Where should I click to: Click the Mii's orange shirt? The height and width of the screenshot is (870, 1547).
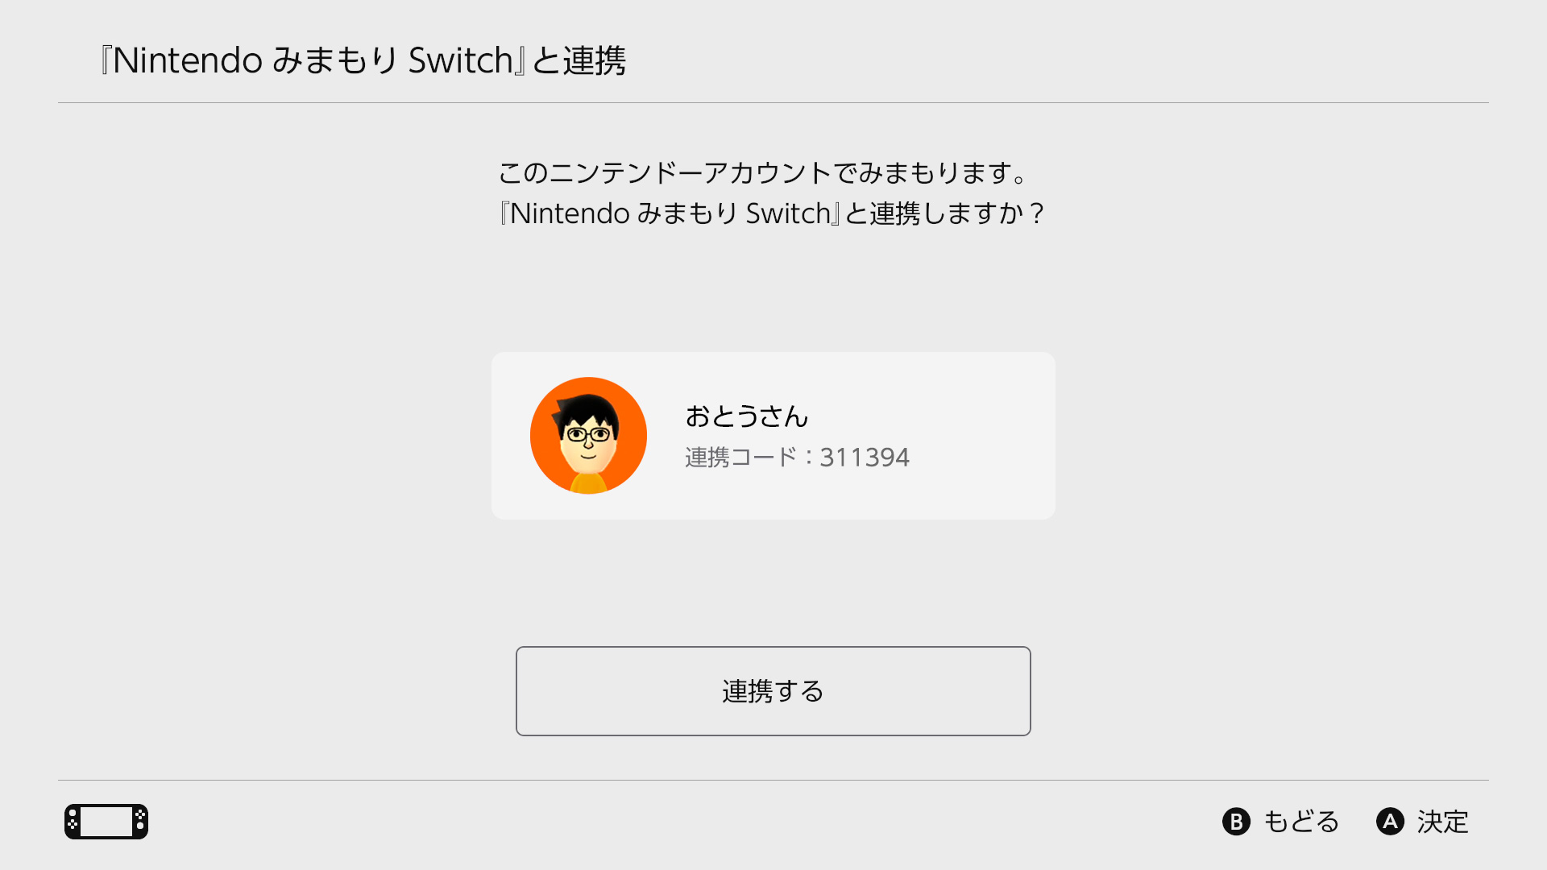pyautogui.click(x=588, y=483)
